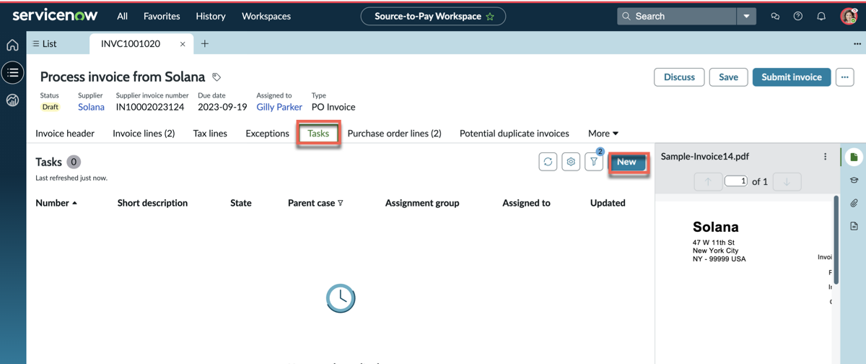This screenshot has width=866, height=364.
Task: Click the Discuss button
Action: (679, 77)
